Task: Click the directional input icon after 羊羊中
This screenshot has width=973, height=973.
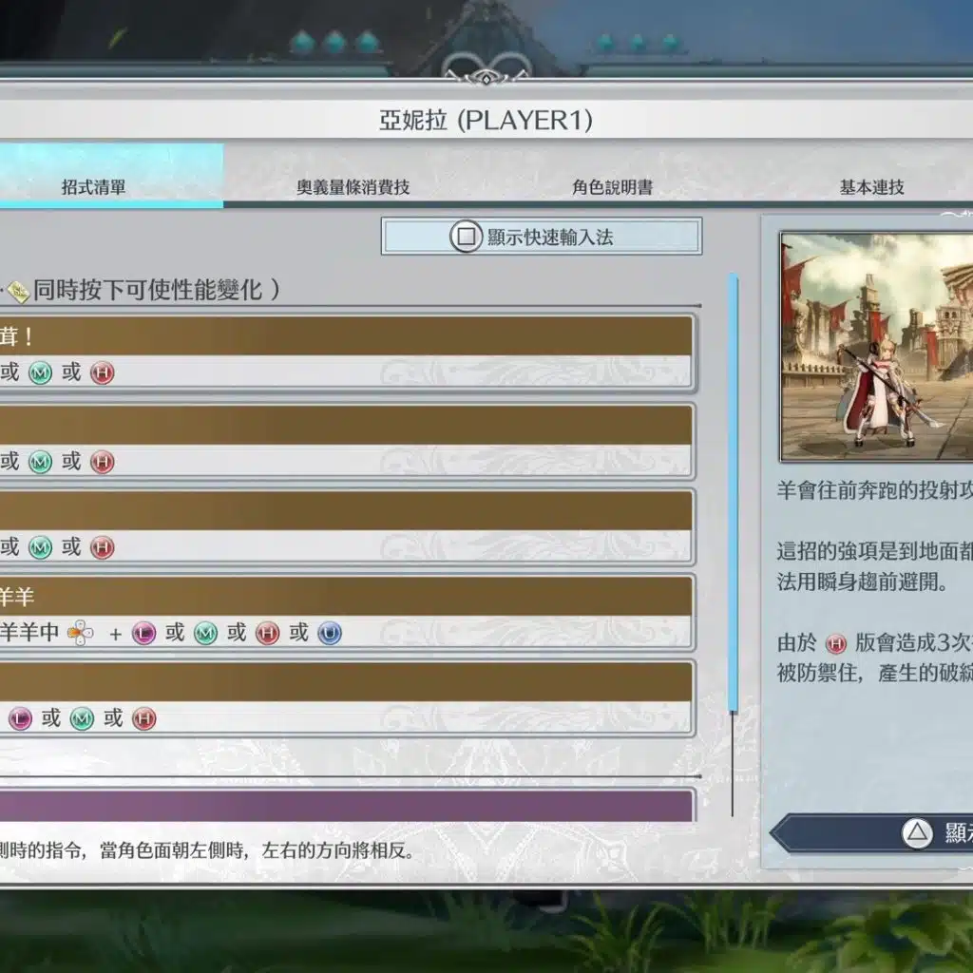Action: (x=82, y=634)
